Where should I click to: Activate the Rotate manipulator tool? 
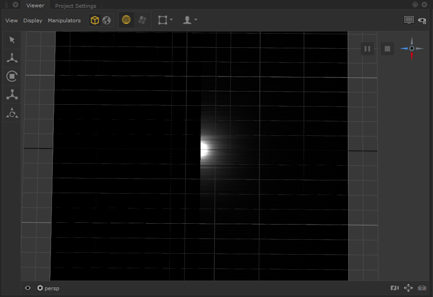12,76
